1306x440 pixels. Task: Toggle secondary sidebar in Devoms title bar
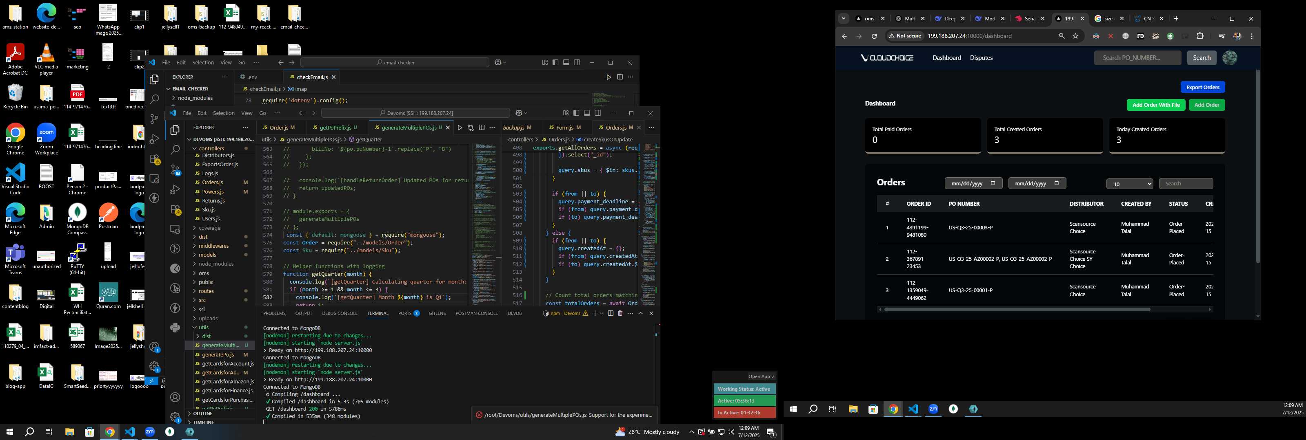(598, 113)
